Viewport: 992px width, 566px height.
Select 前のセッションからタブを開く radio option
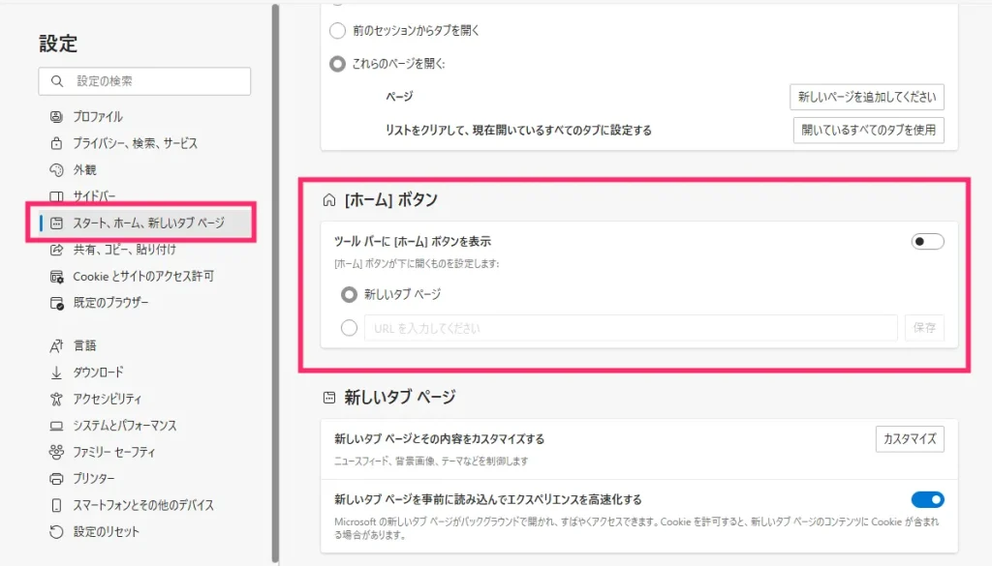[x=337, y=31]
